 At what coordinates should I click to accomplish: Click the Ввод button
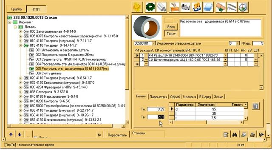171,27
